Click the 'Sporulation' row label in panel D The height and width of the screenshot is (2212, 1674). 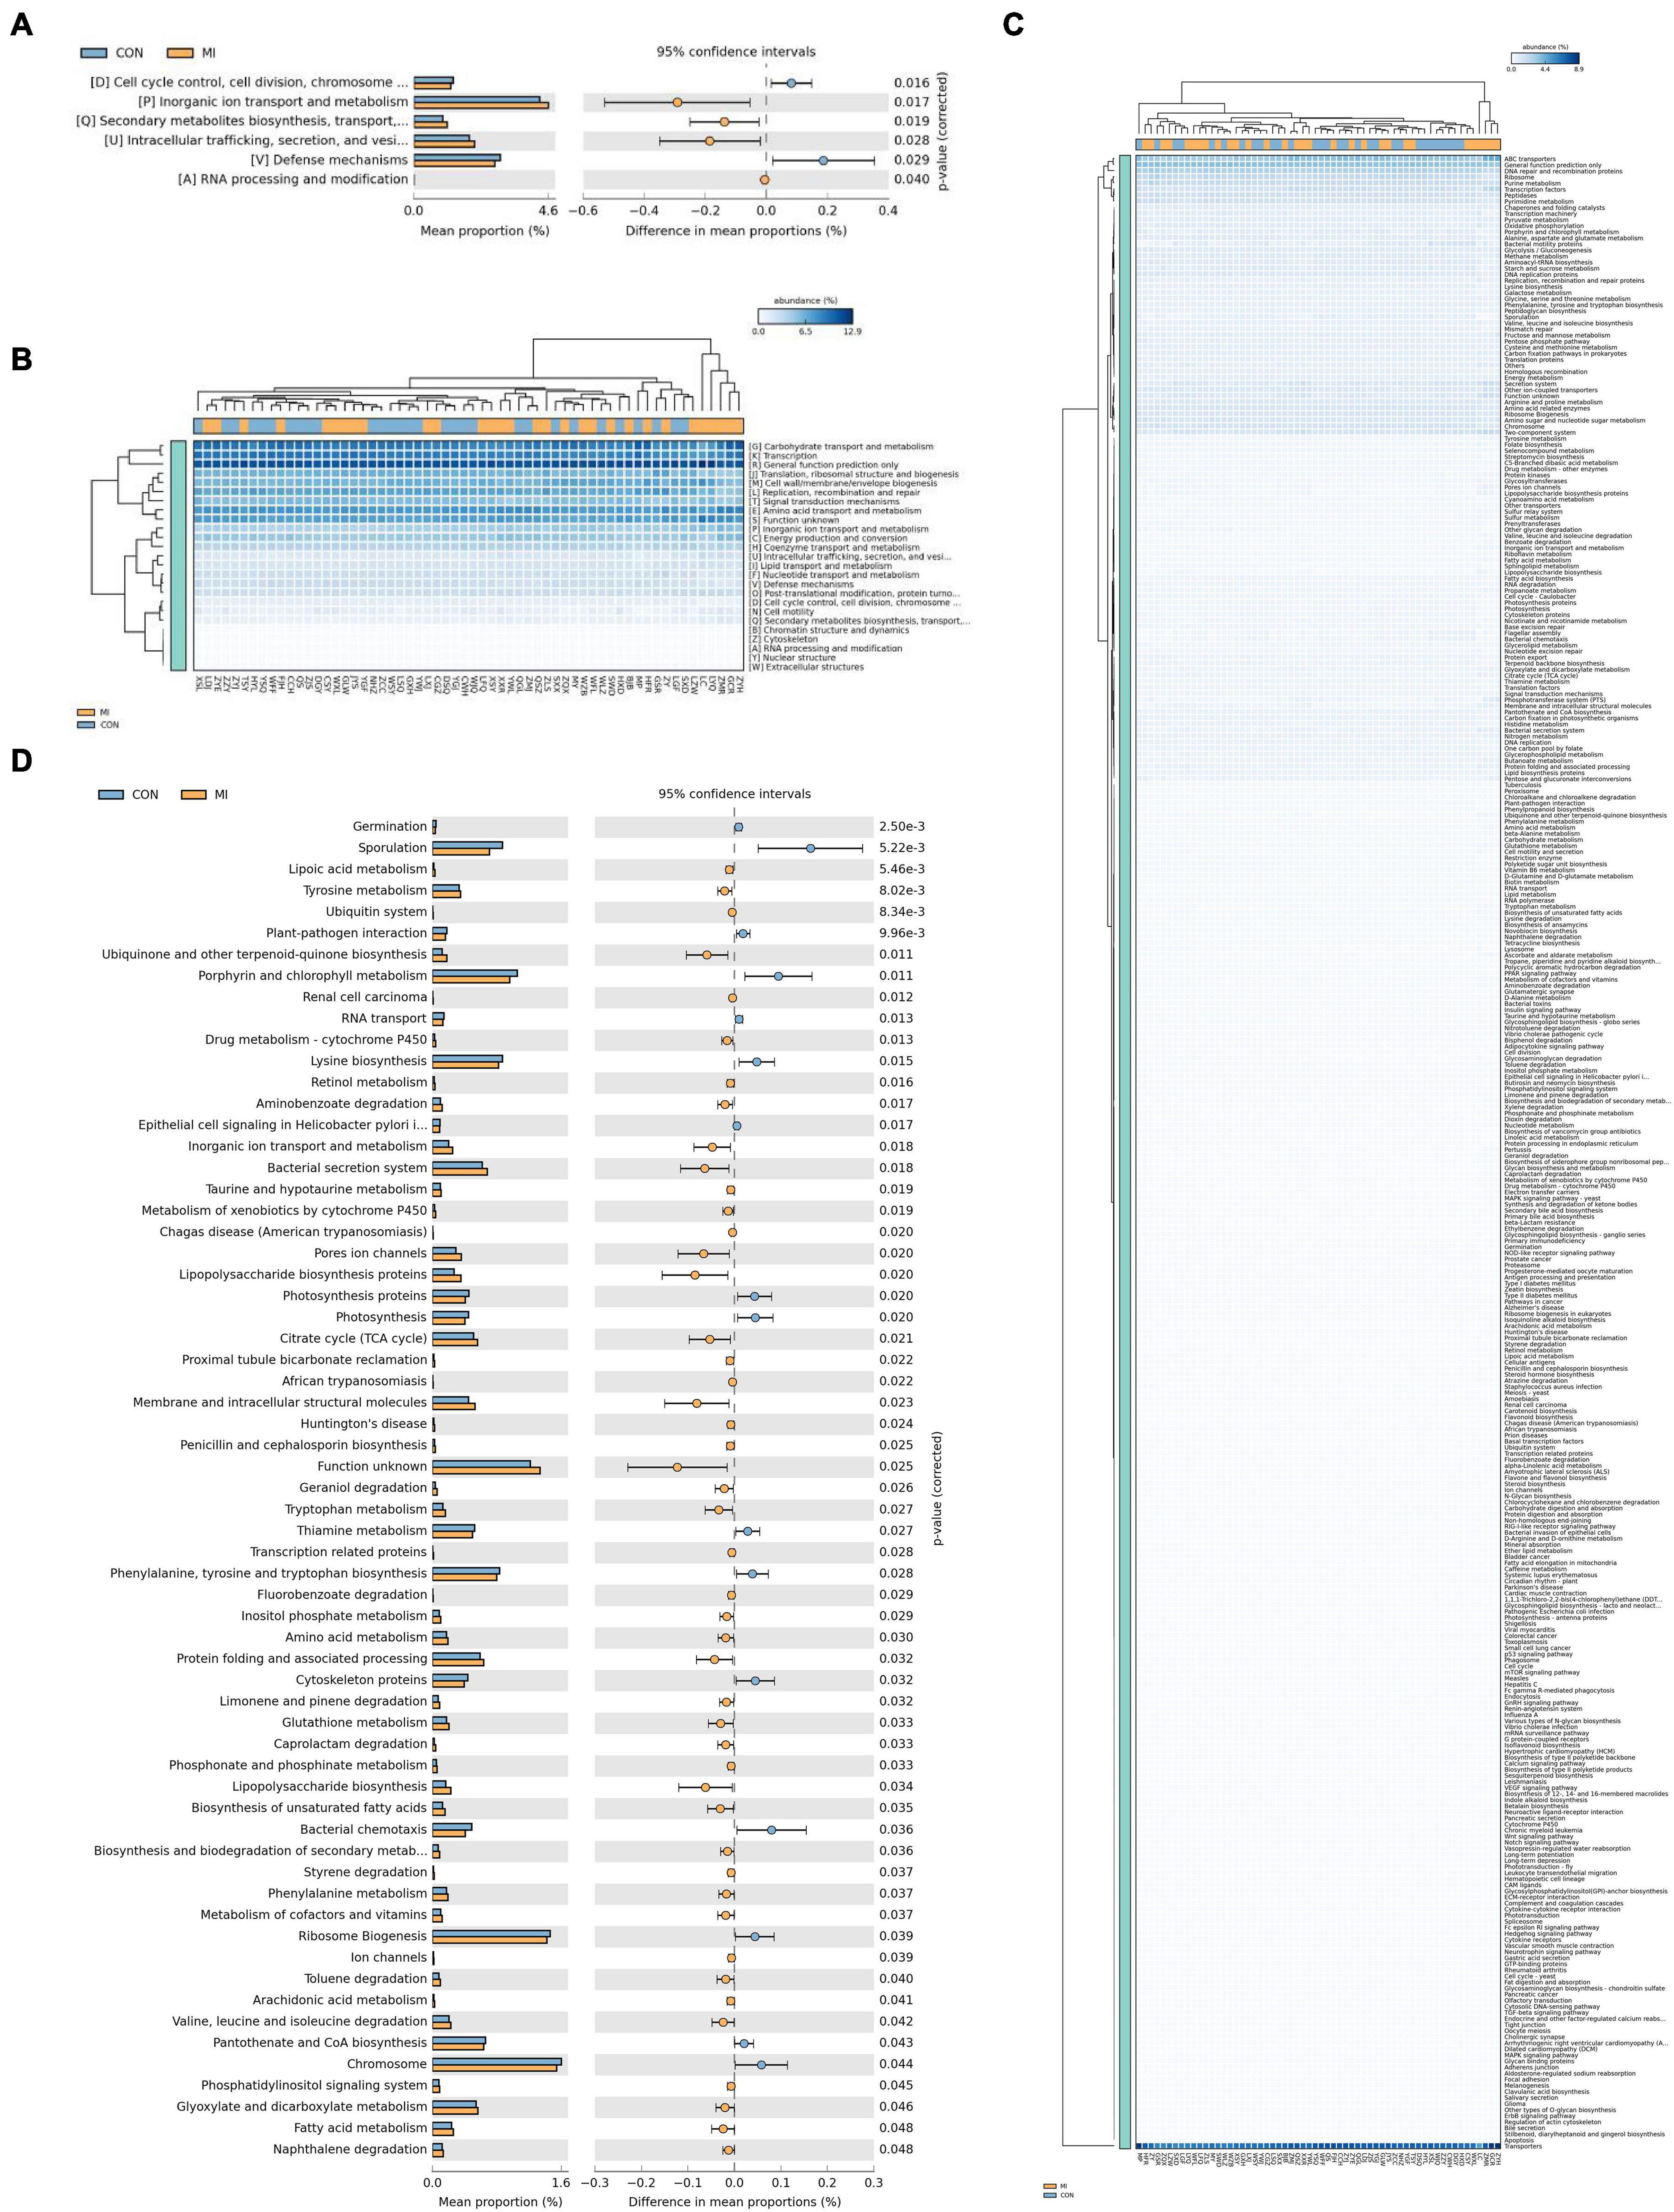[393, 848]
